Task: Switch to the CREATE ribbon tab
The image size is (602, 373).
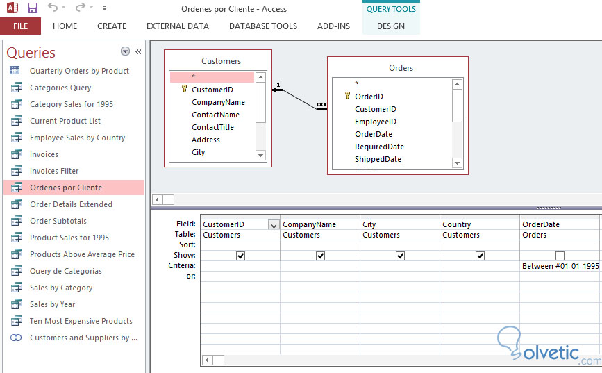Action: click(112, 26)
